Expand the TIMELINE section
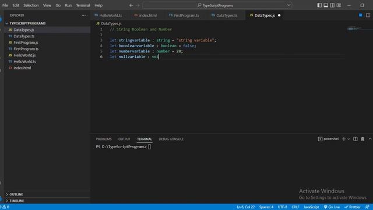 click(47, 201)
